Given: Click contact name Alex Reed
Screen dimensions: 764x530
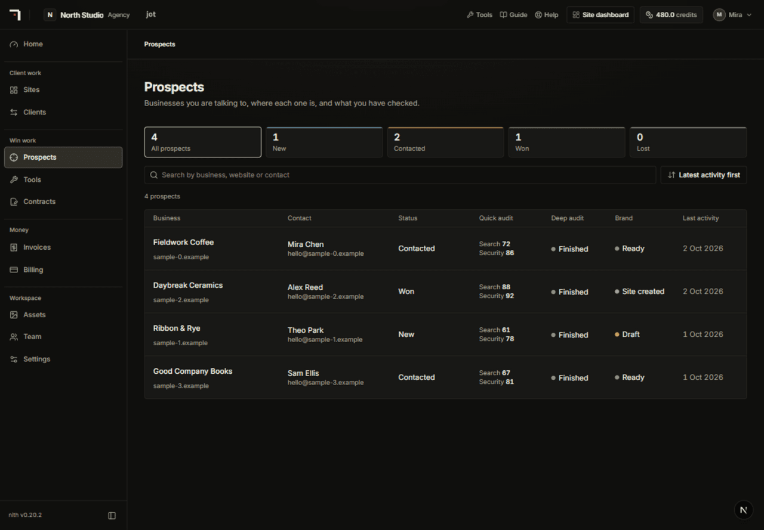Looking at the screenshot, I should coord(305,287).
